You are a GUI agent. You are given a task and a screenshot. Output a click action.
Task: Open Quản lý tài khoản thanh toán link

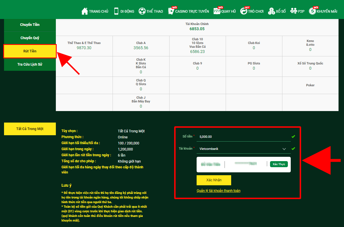(218, 191)
